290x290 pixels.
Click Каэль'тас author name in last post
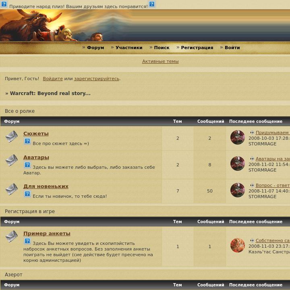(269, 252)
